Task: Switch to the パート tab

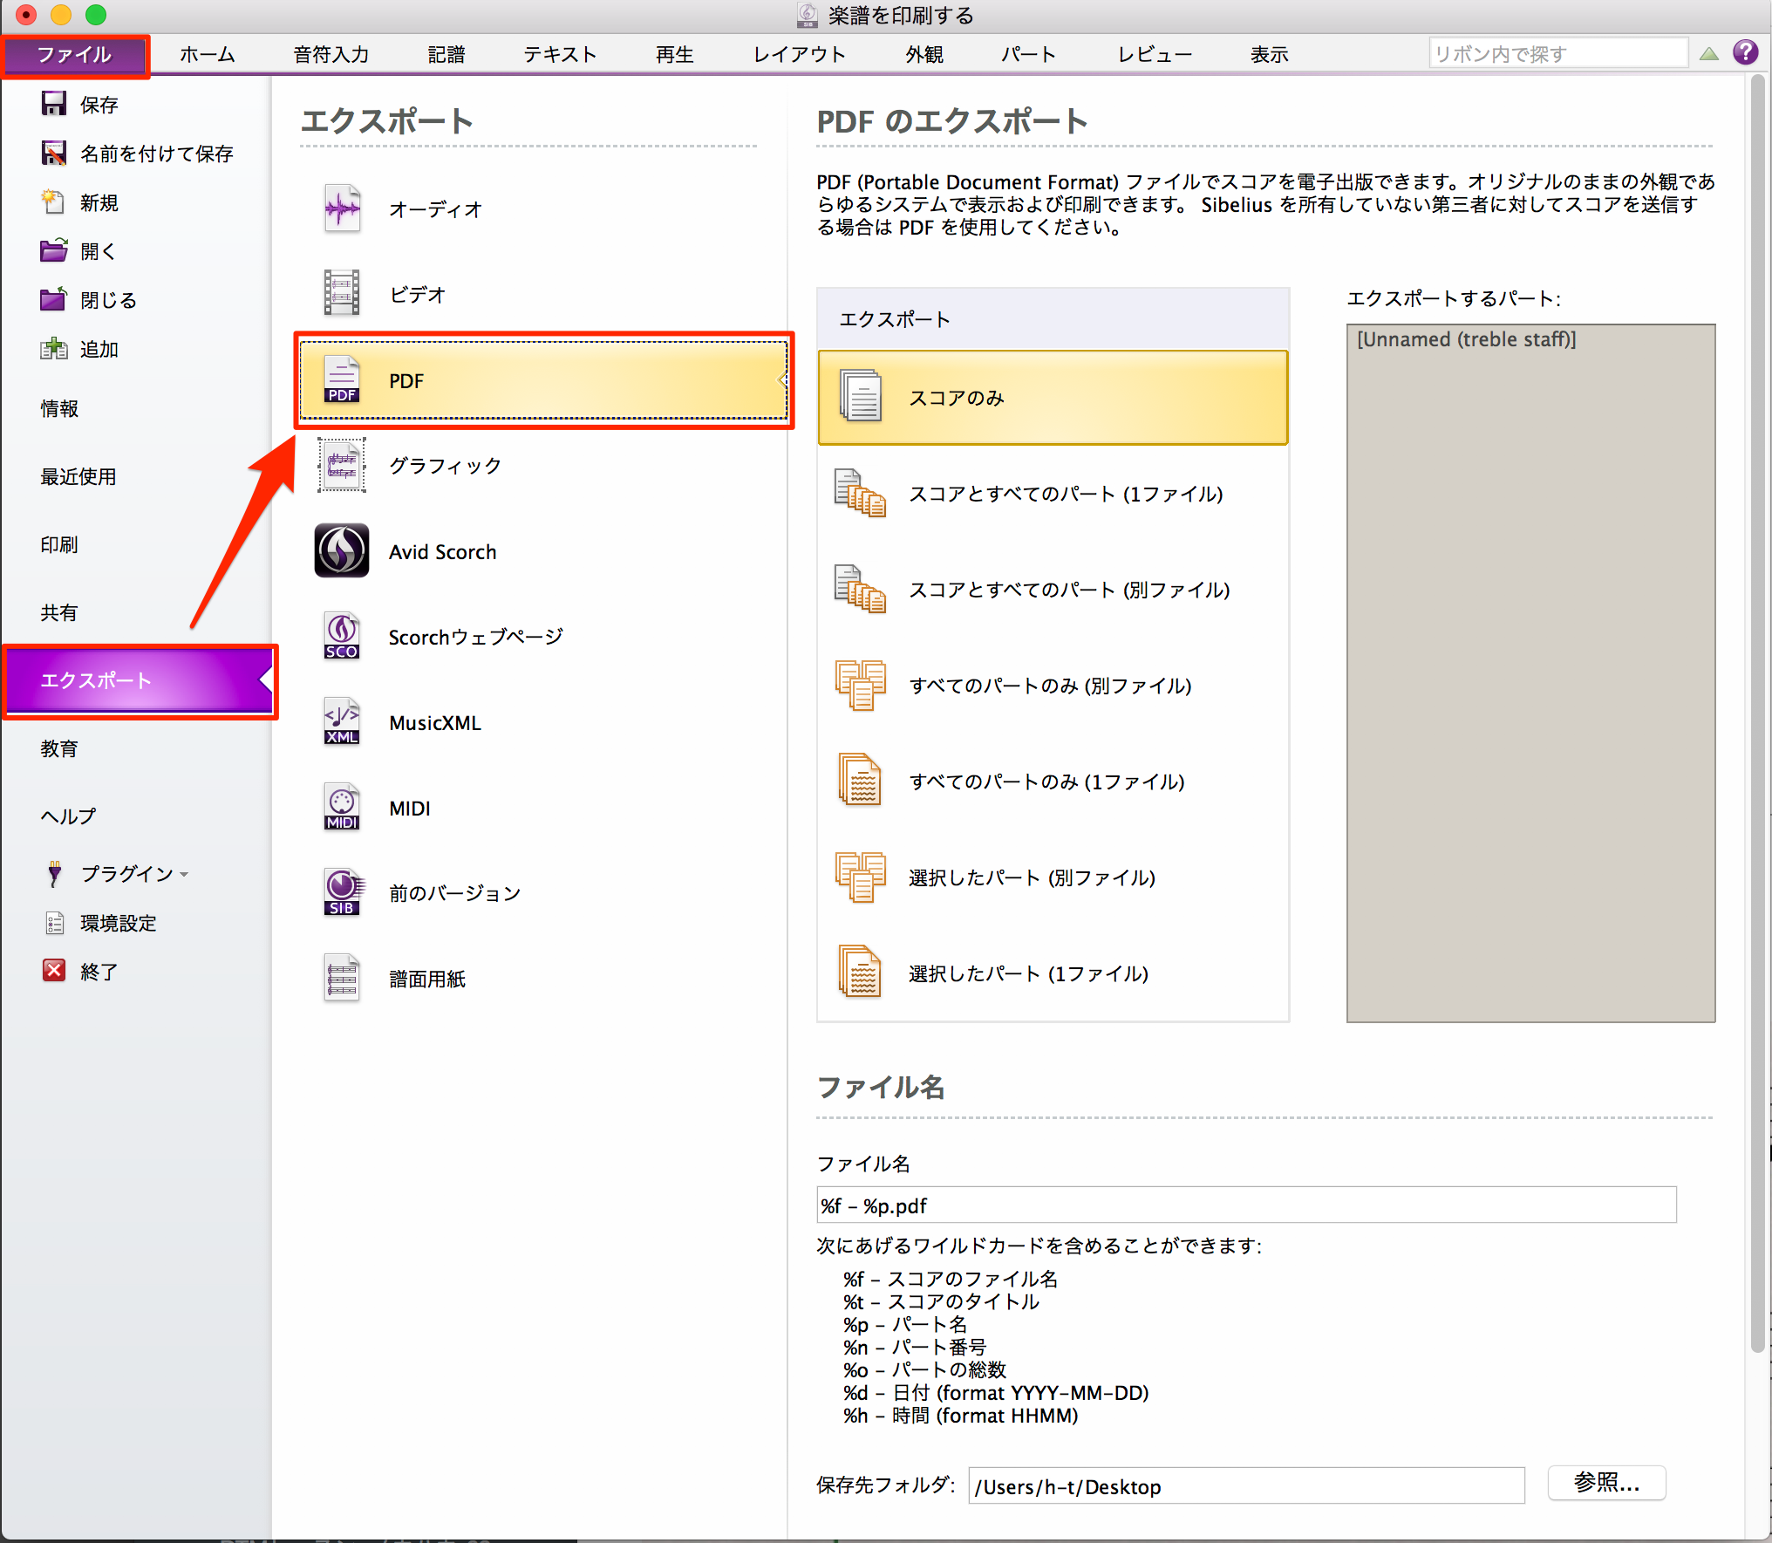Action: pyautogui.click(x=1029, y=55)
